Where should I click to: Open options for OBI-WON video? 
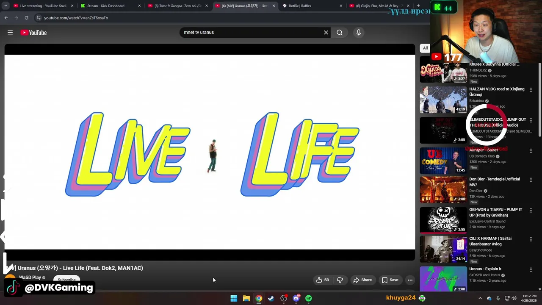pos(531,210)
